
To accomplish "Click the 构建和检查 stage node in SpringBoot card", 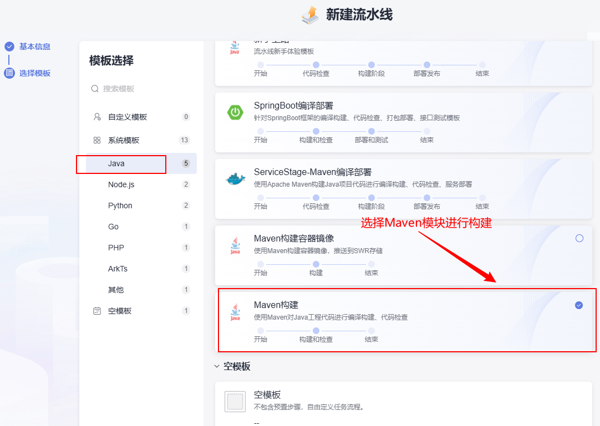I will click(x=316, y=131).
